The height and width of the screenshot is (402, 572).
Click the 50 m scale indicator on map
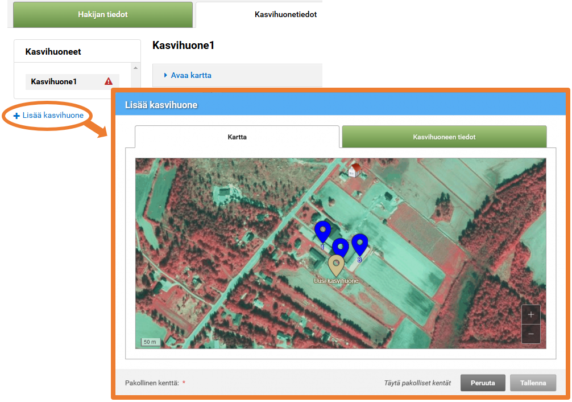coord(150,342)
